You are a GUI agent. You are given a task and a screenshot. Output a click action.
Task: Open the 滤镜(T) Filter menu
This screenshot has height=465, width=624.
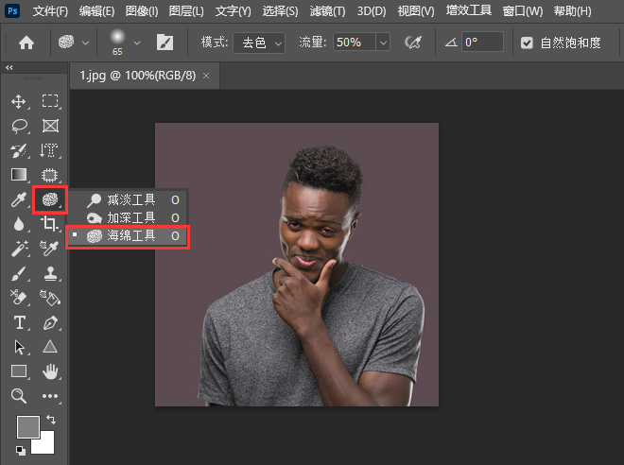click(326, 11)
